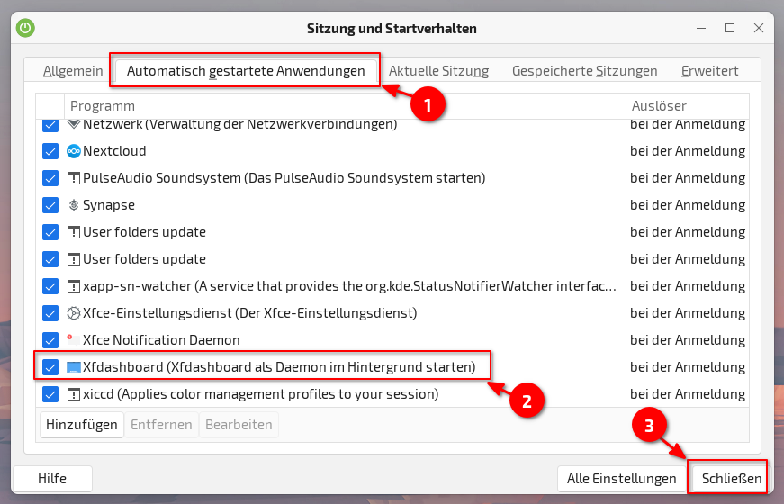
Task: Open the Gespeicherte Sitzungen tab
Action: [x=584, y=71]
